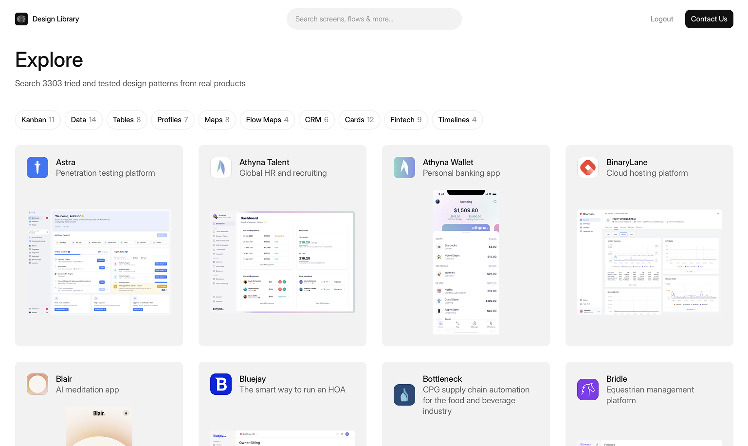
Task: Choose the Flow Maps filter
Action: [267, 120]
